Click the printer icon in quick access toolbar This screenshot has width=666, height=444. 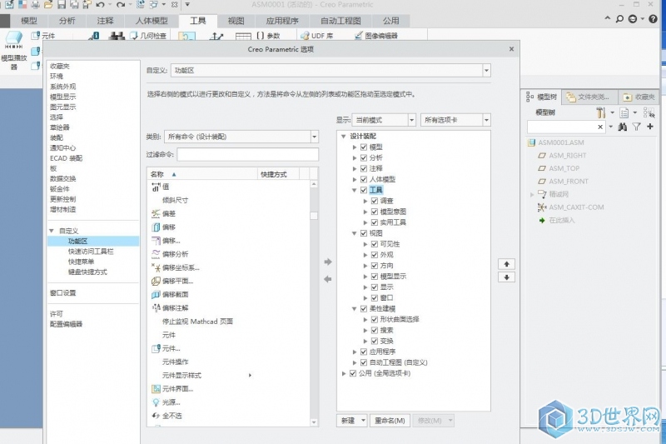pyautogui.click(x=35, y=5)
